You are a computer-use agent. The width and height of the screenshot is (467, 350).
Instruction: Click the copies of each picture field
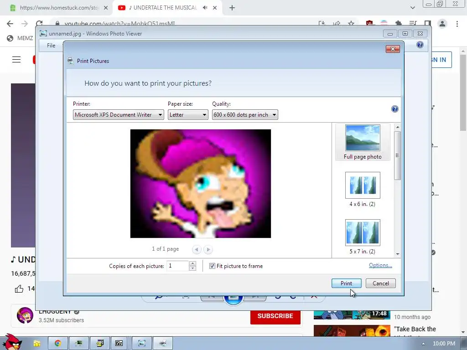tap(177, 266)
